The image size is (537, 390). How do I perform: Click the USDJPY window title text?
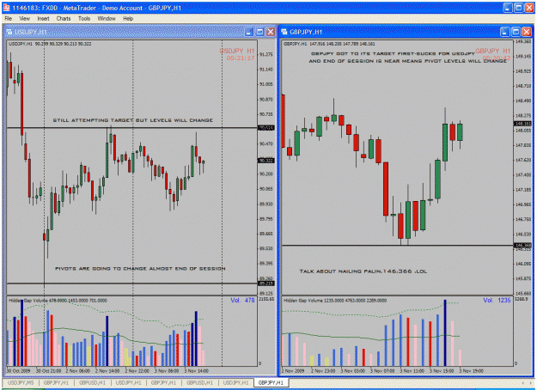(x=30, y=32)
